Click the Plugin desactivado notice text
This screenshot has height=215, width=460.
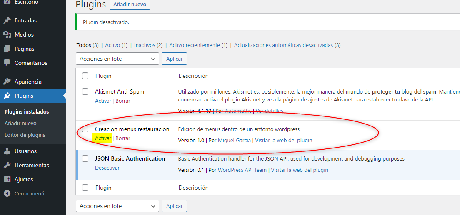tap(106, 22)
